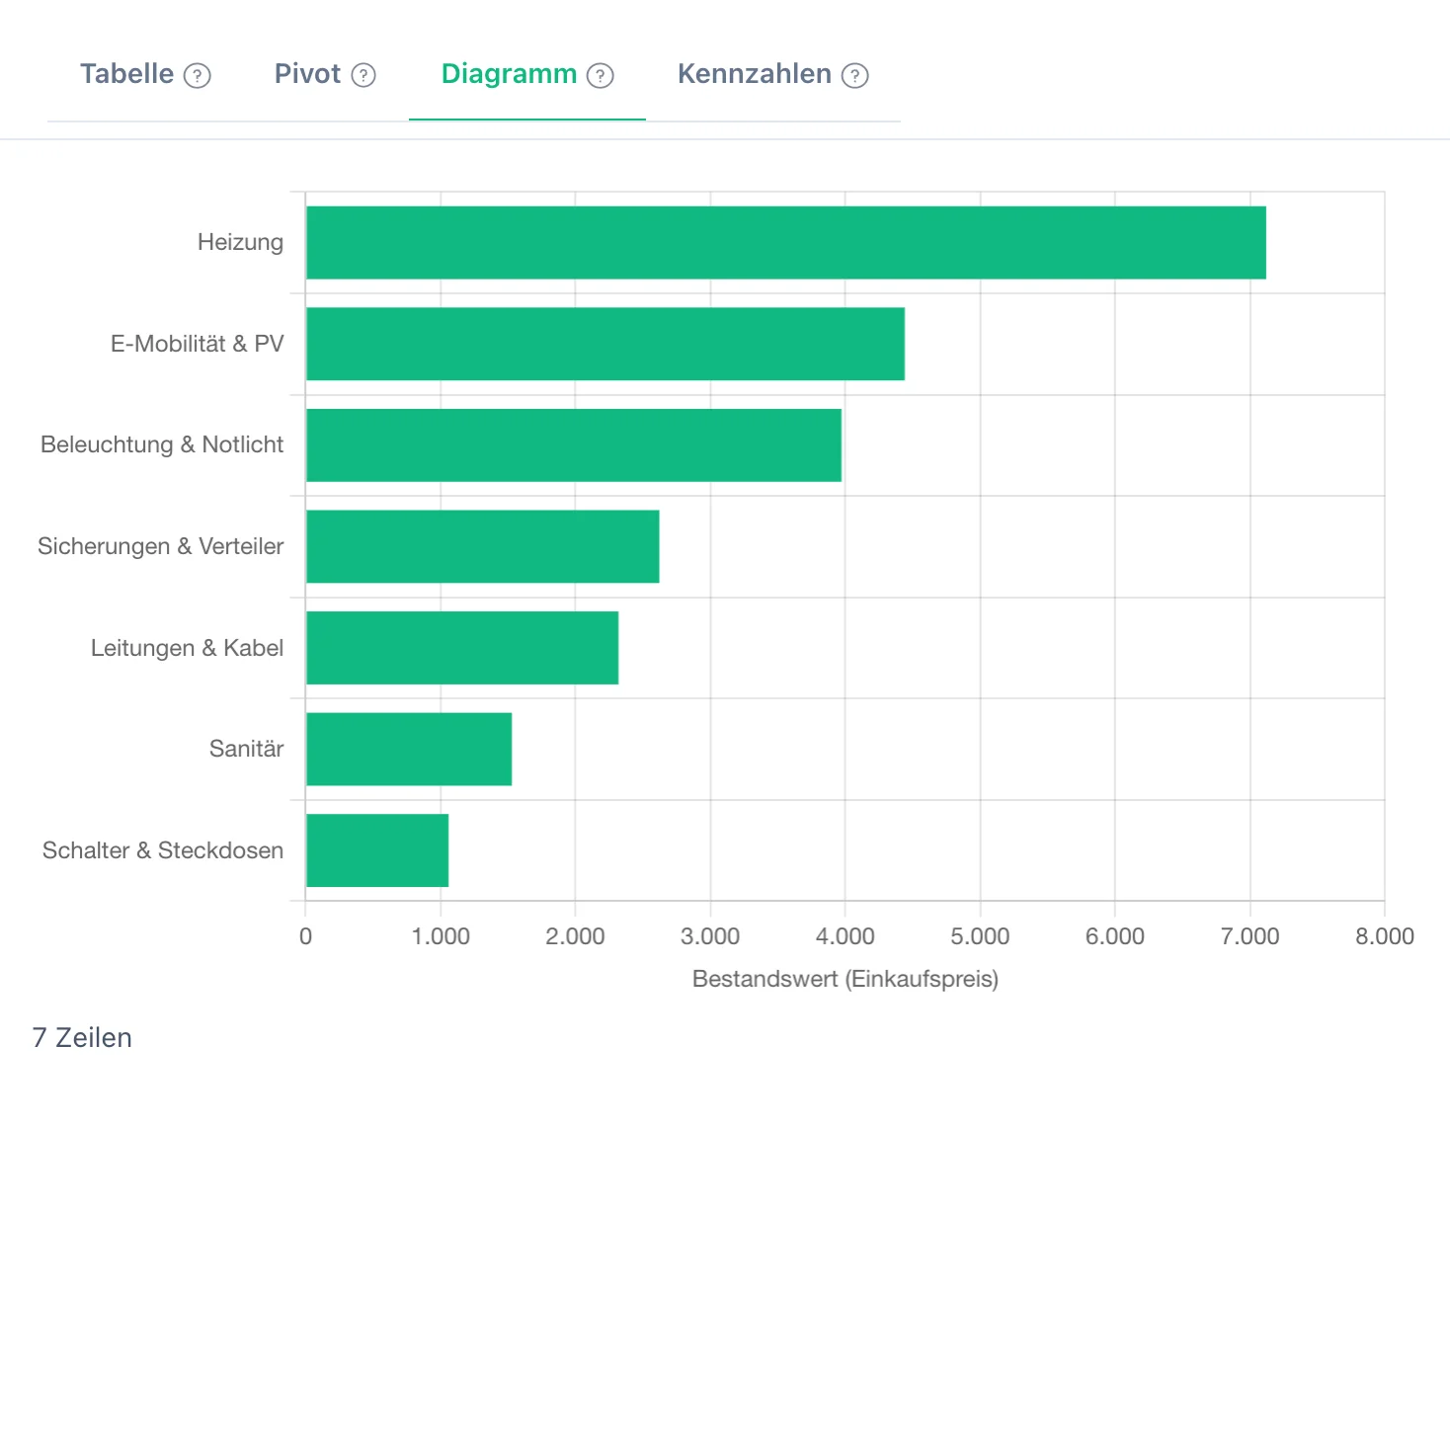Click the Schalter & Steckdosen bar
The image size is (1450, 1448).
point(377,850)
